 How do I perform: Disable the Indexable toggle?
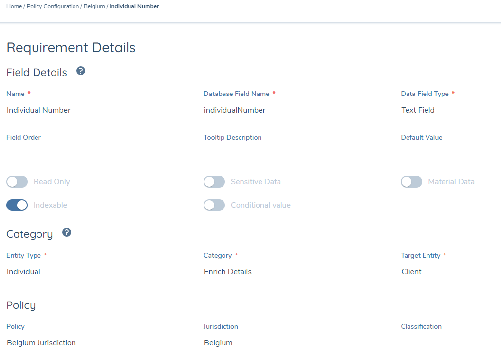coord(17,205)
